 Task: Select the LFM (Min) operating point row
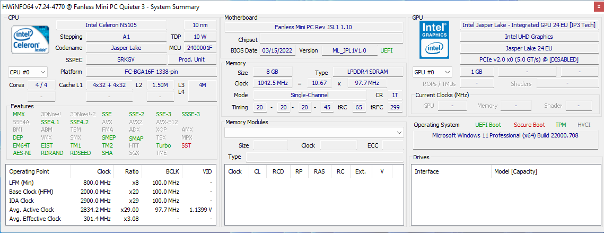point(111,183)
